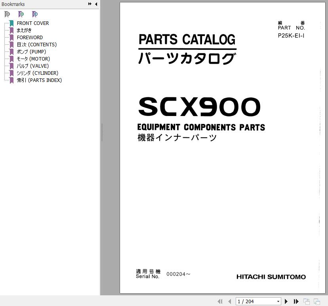Viewport: 328px width, 306px height.
Task: Click the teal bookmark icon beside FRONT COVER
Action: (x=12, y=23)
